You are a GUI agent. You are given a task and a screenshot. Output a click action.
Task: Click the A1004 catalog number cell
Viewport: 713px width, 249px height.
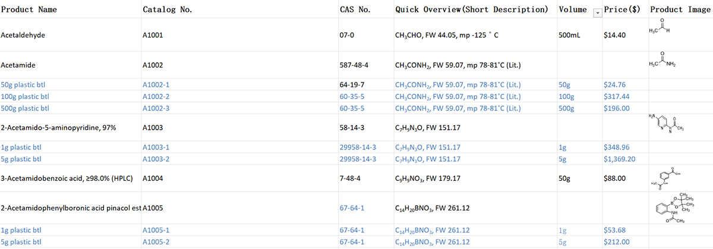click(x=153, y=178)
